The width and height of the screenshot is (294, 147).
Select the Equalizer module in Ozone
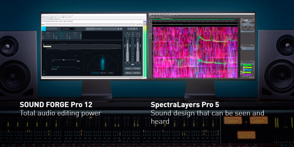click(x=49, y=35)
